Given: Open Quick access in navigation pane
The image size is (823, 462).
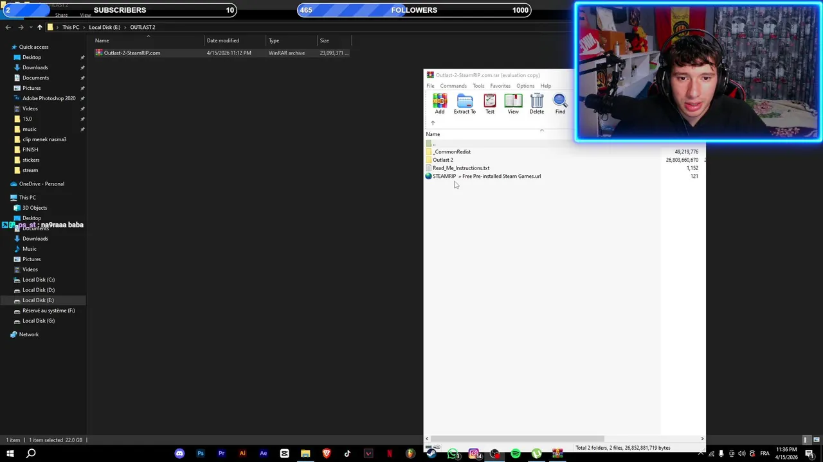Looking at the screenshot, I should [33, 47].
